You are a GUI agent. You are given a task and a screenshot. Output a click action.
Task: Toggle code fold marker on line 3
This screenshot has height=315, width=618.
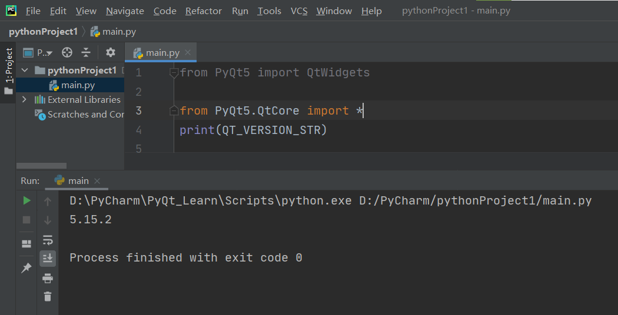click(174, 112)
